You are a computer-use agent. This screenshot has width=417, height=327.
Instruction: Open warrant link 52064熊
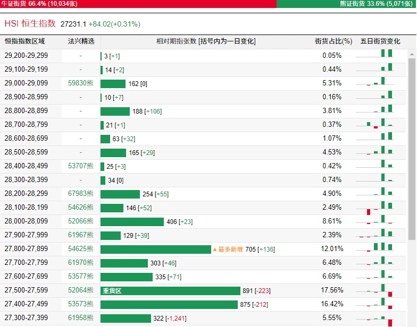pyautogui.click(x=81, y=290)
